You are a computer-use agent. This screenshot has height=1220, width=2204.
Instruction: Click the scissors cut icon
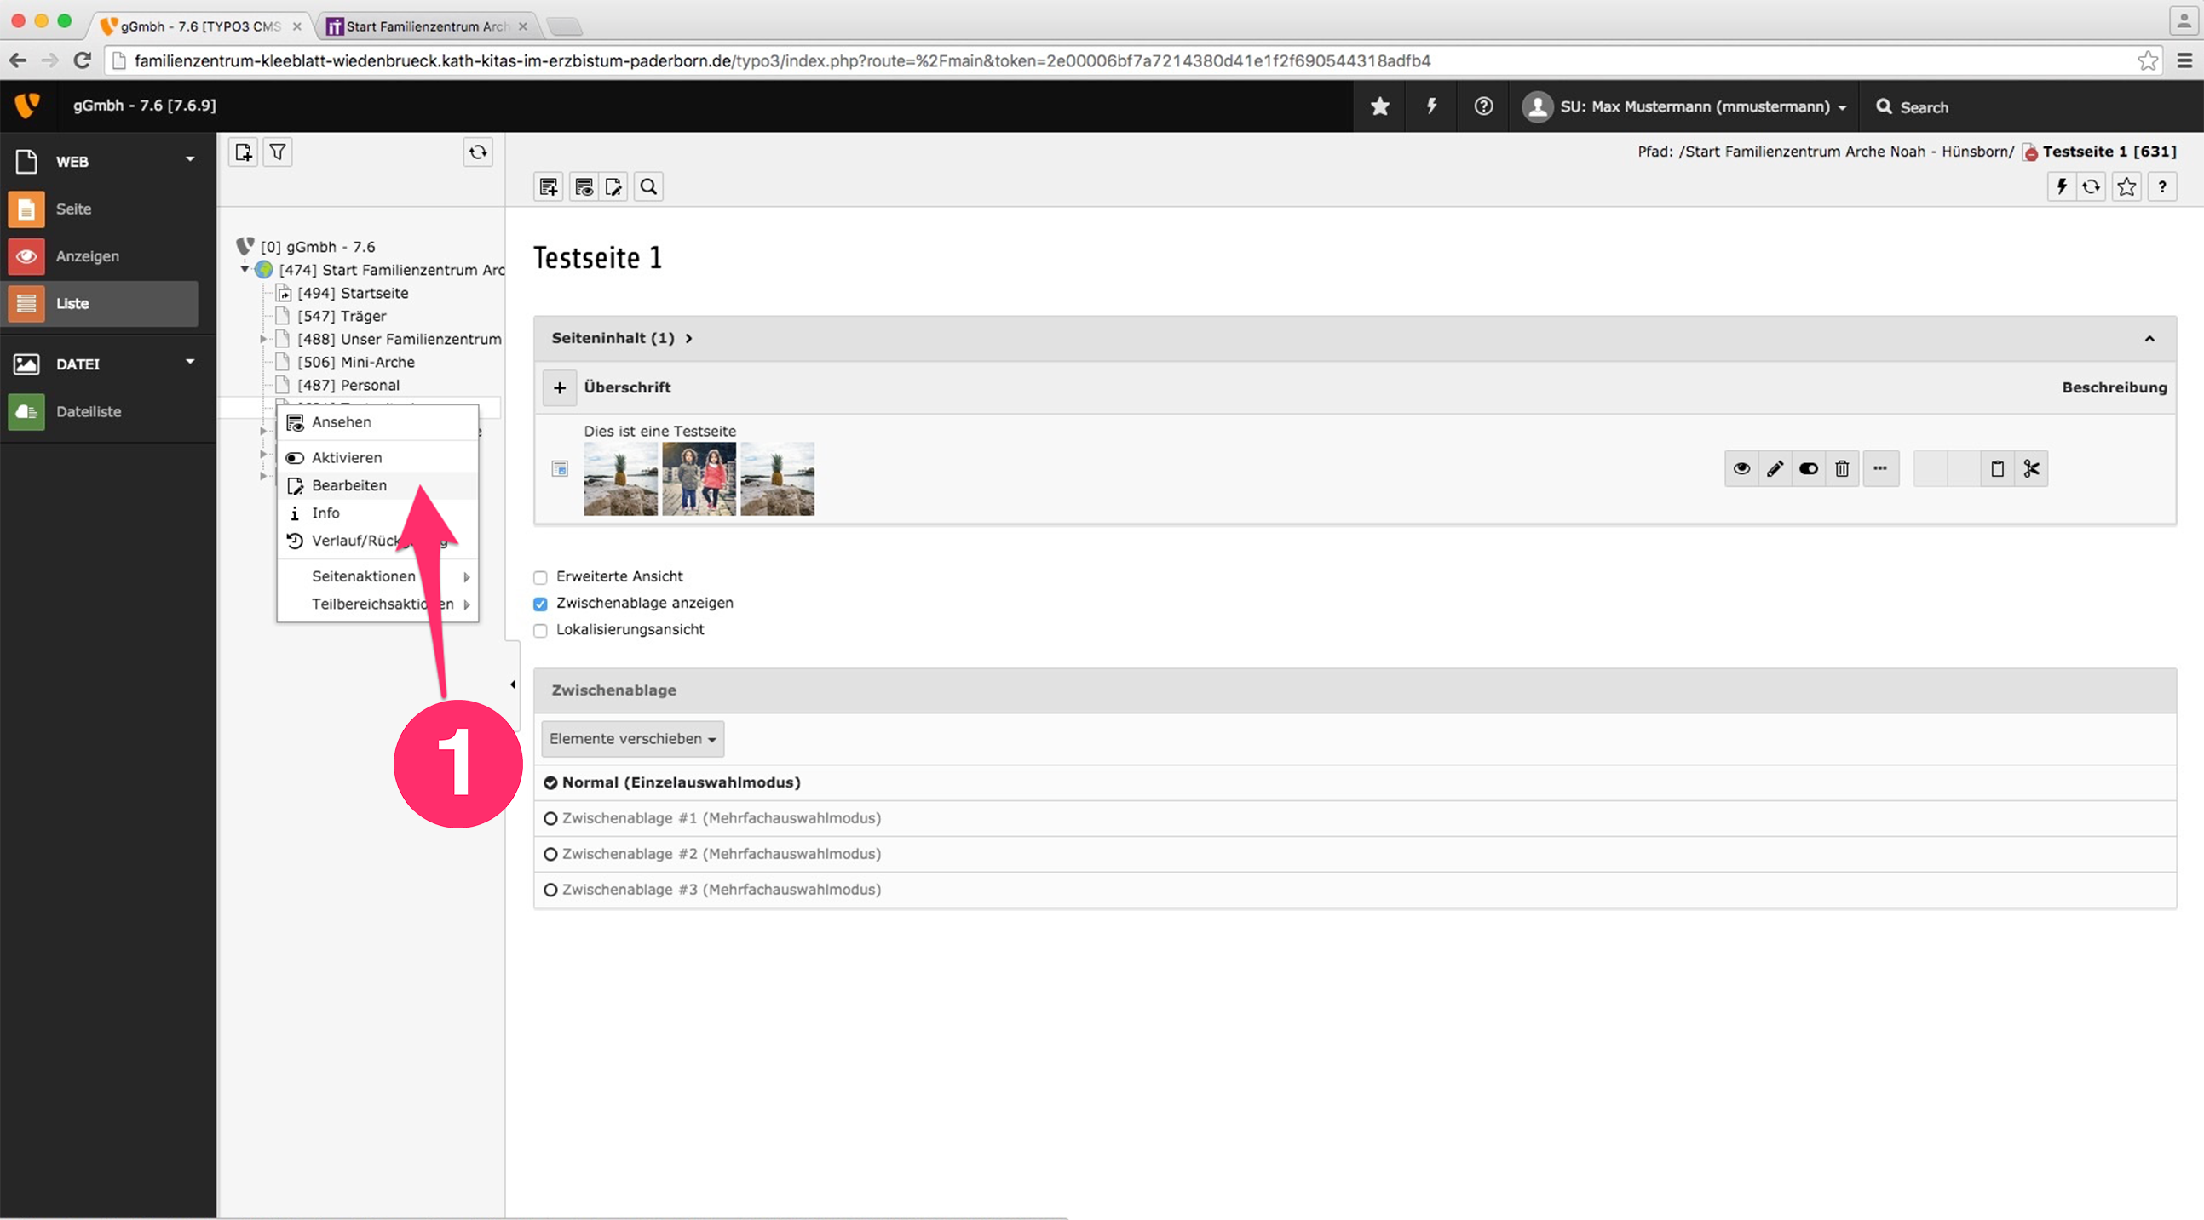[2031, 468]
